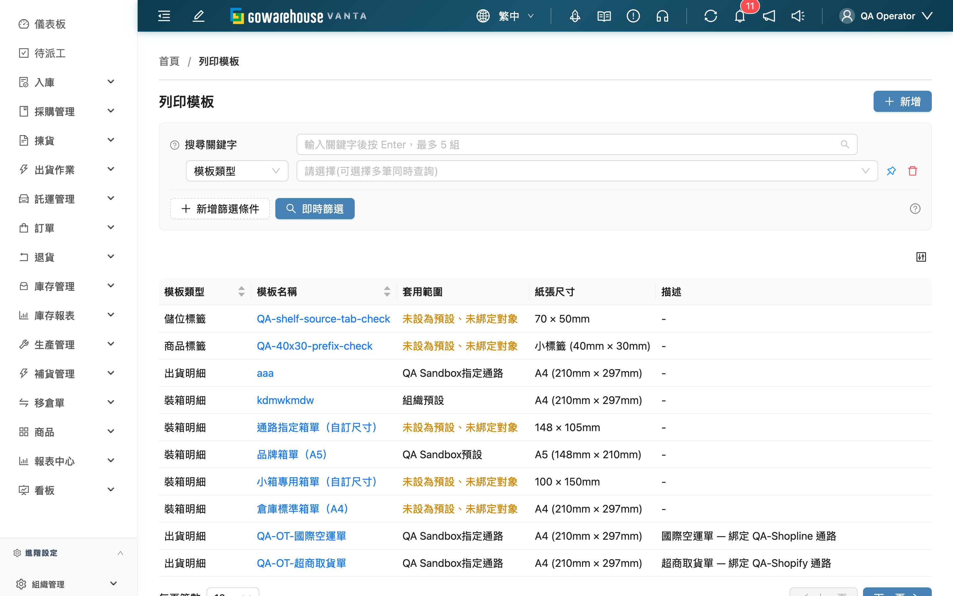Collapse 進階設定 section
This screenshot has width=953, height=596.
point(68,553)
